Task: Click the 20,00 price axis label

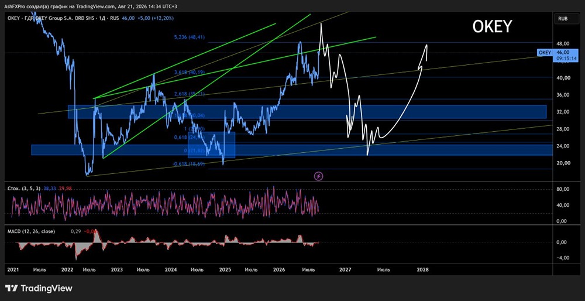Action: pos(562,163)
